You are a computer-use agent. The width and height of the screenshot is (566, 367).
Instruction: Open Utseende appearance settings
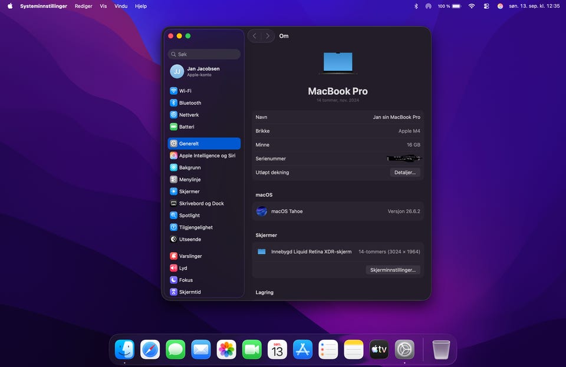pyautogui.click(x=204, y=239)
